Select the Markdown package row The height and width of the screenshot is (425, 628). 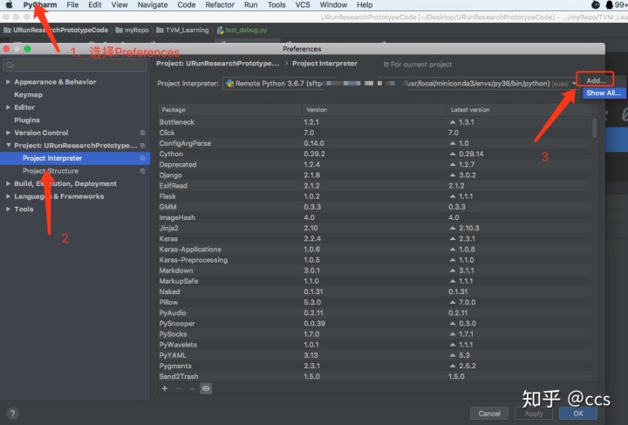[x=374, y=271]
